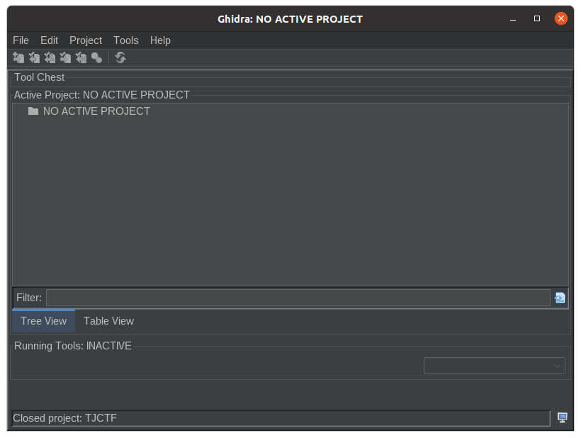Click the server connection monitor icon
581x438 pixels.
click(562, 417)
